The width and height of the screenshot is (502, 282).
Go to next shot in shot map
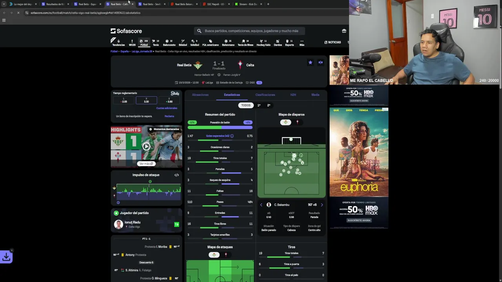point(322,205)
